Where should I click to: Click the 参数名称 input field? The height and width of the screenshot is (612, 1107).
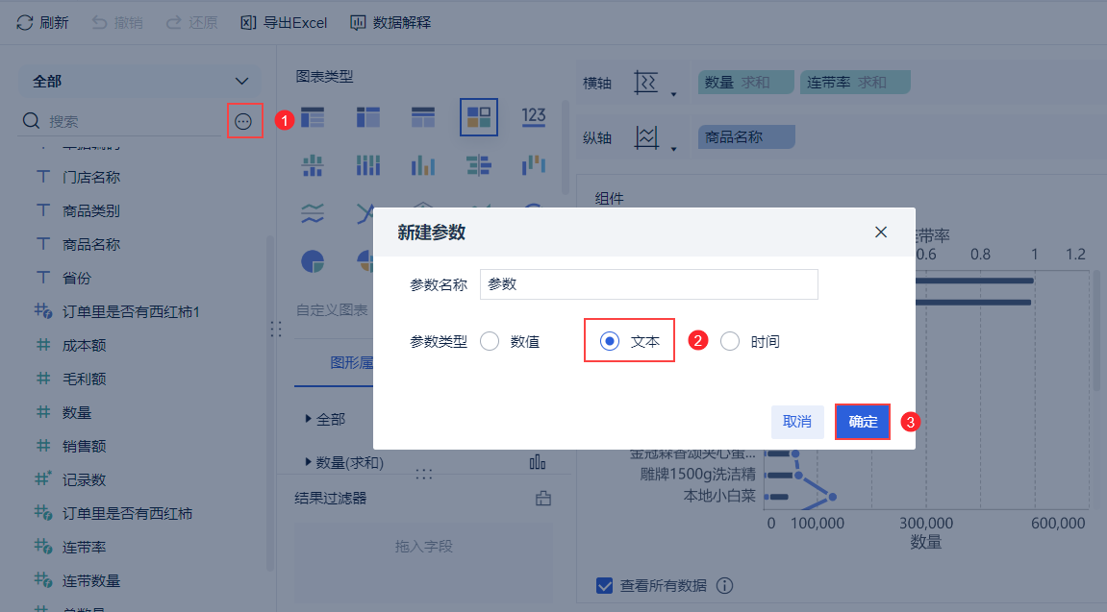coord(649,284)
